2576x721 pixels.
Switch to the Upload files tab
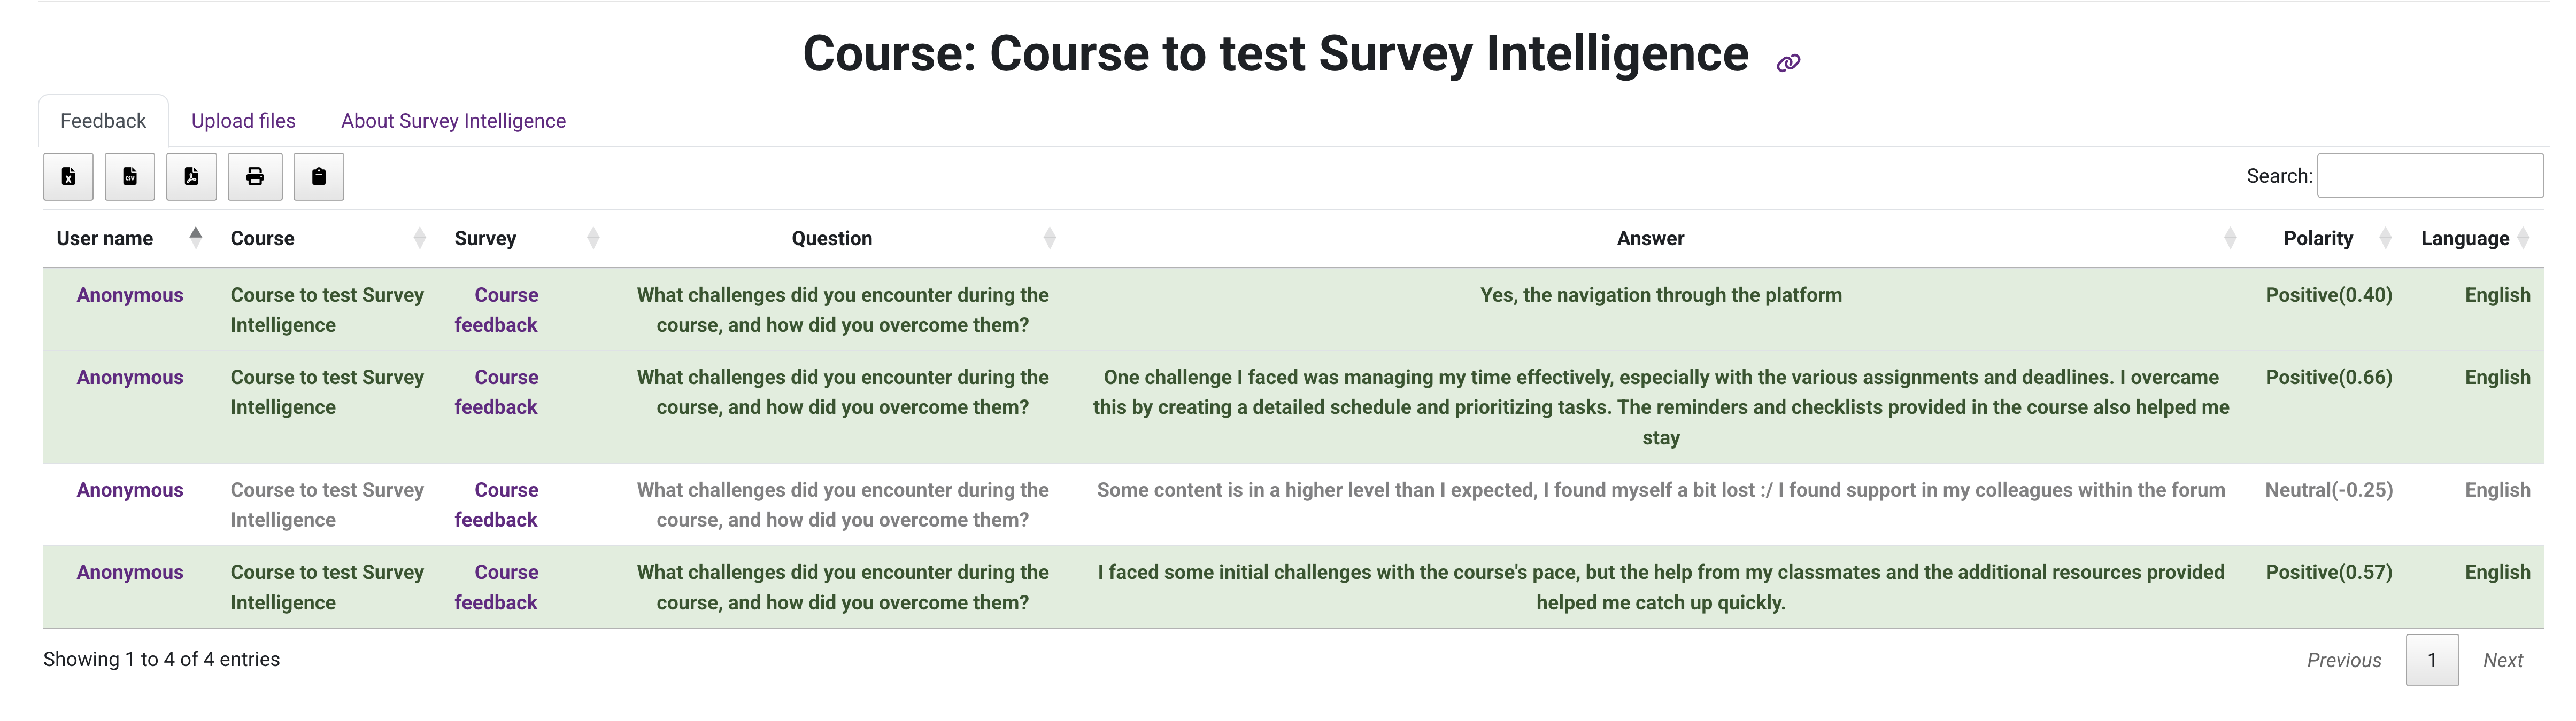pos(243,121)
